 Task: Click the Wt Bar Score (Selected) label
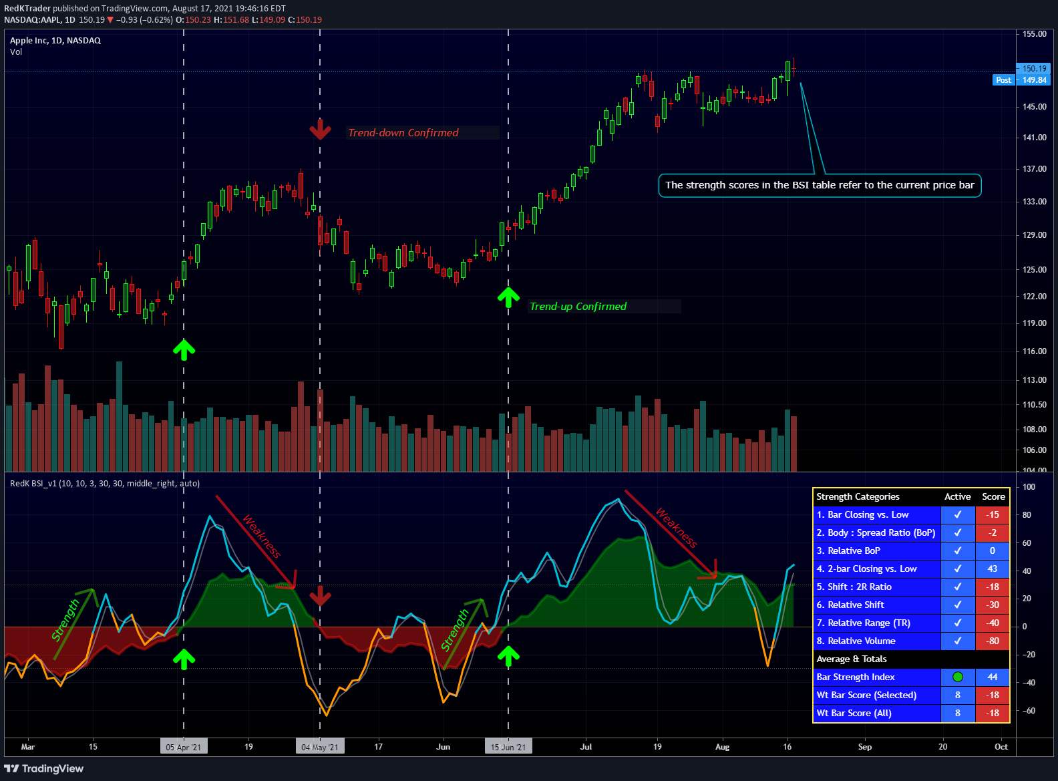[x=866, y=695]
